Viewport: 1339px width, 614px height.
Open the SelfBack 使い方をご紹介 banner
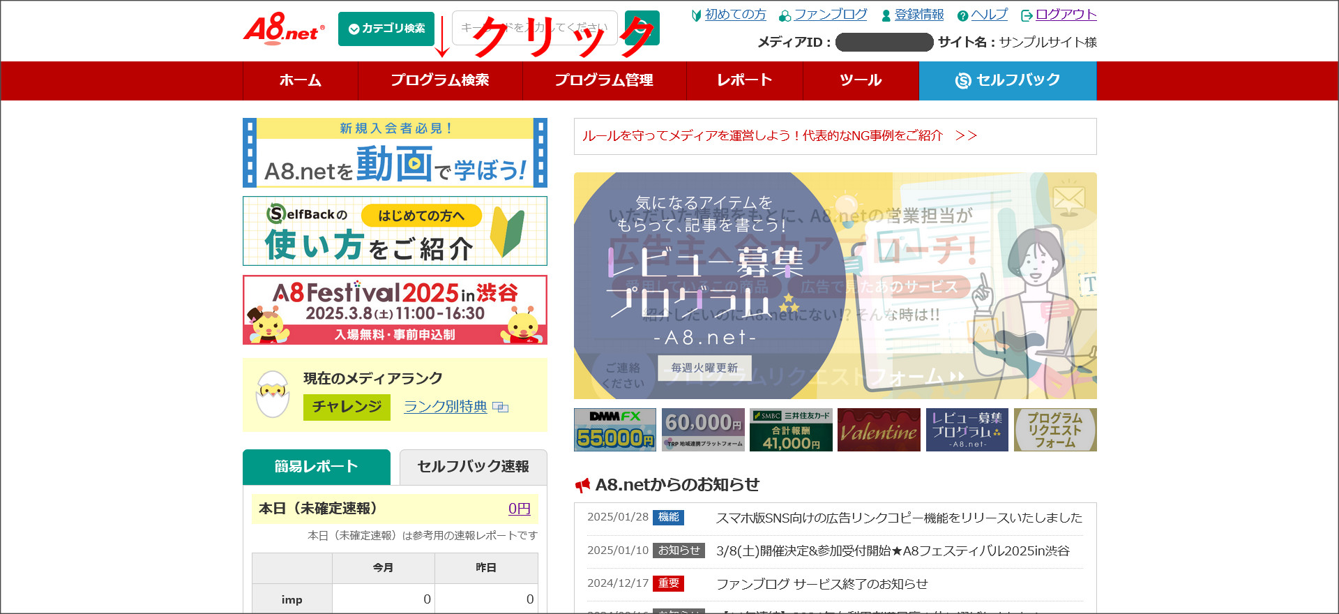pyautogui.click(x=395, y=231)
